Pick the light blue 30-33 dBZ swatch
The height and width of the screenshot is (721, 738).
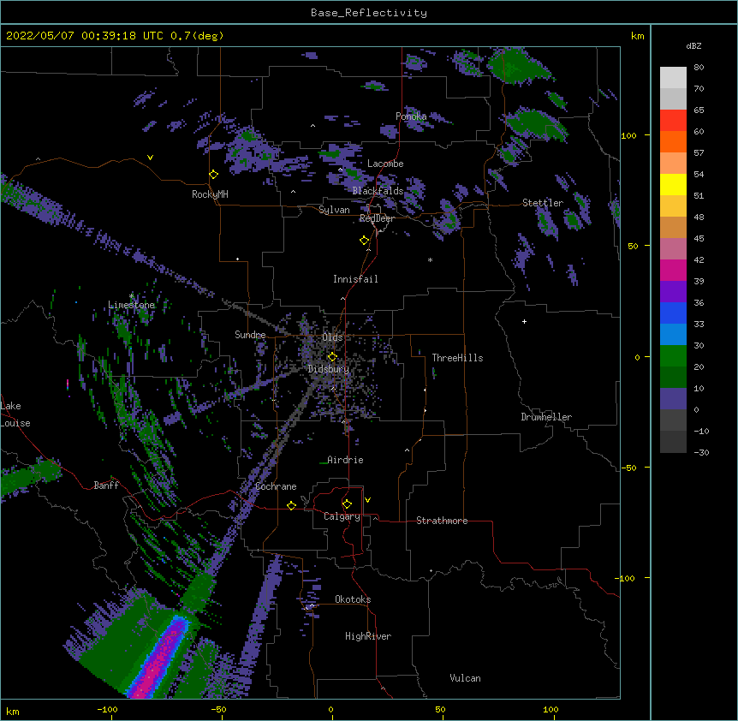[x=673, y=335]
